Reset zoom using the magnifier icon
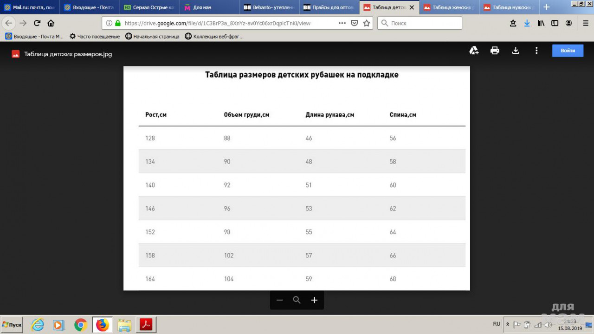Image resolution: width=594 pixels, height=334 pixels. (x=297, y=300)
